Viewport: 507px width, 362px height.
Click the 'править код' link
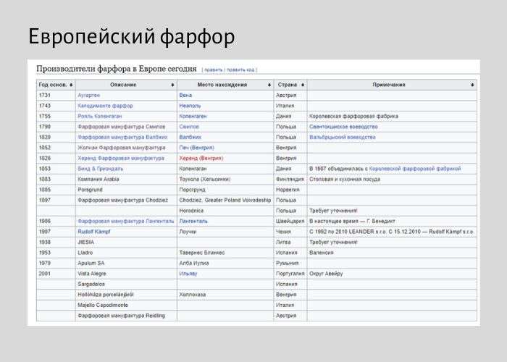coord(240,70)
